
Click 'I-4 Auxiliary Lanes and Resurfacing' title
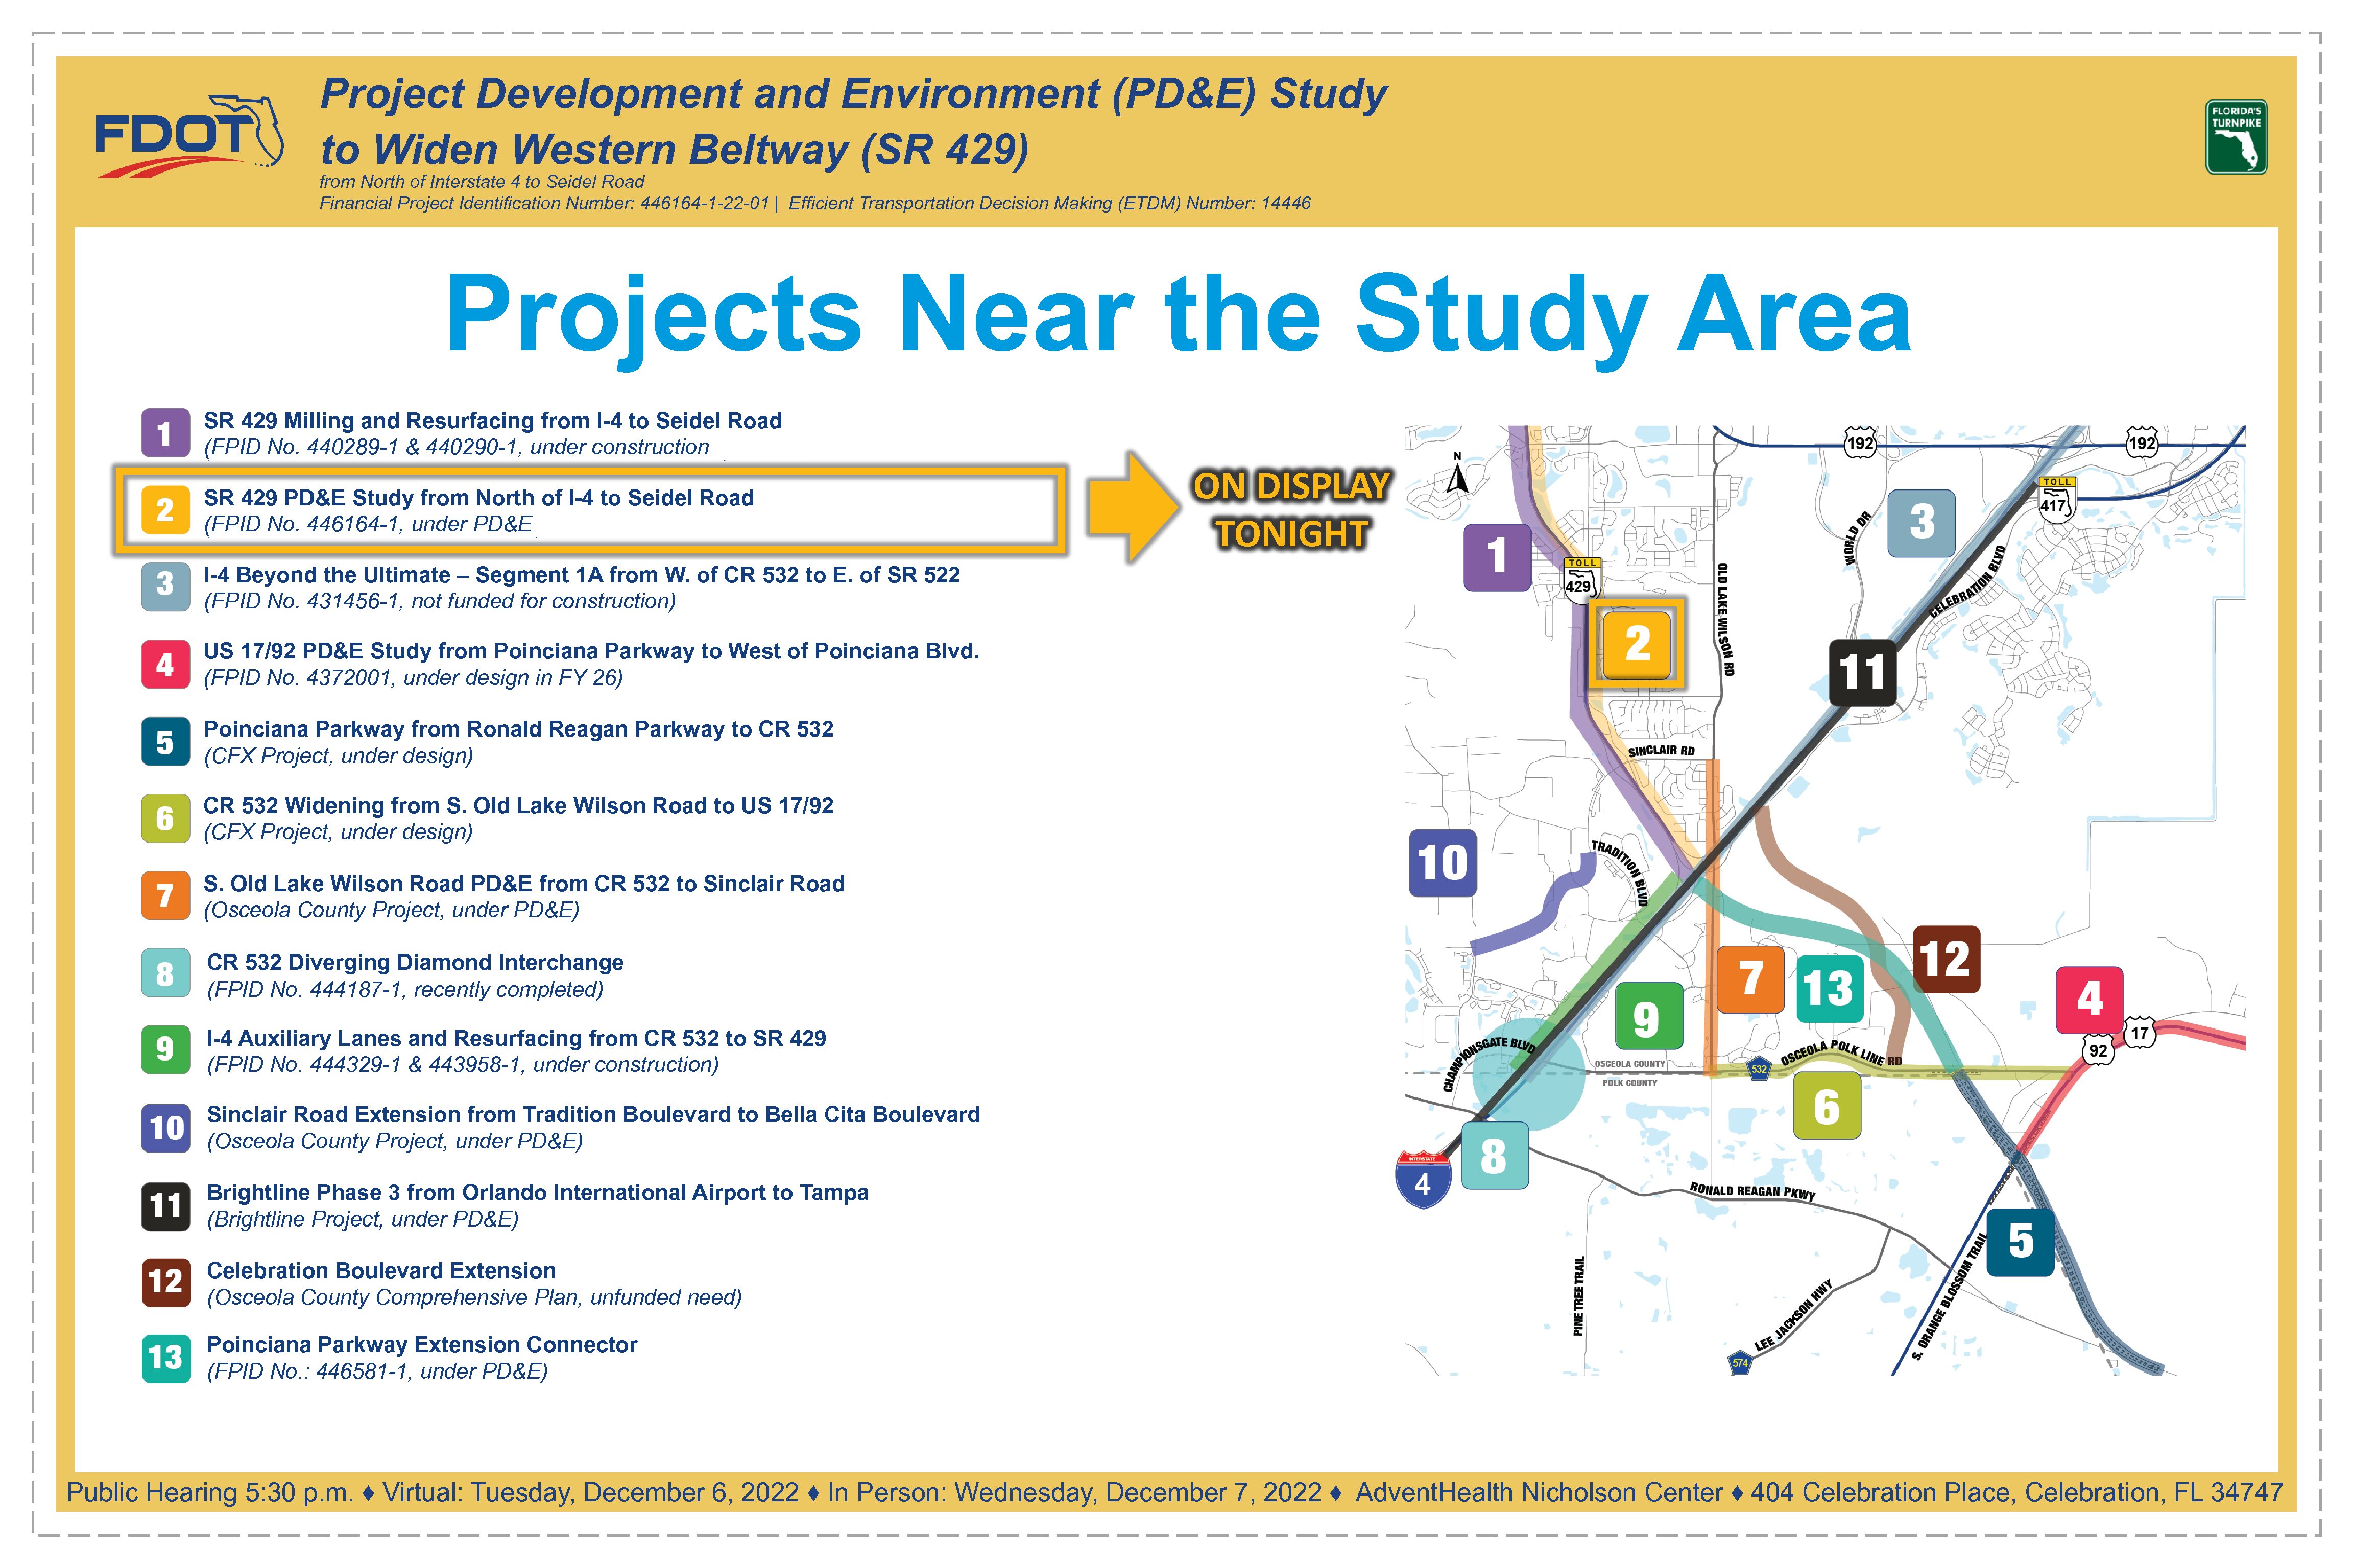click(x=516, y=1038)
